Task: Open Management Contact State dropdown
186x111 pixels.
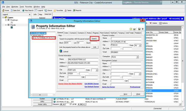Action: pyautogui.click(x=140, y=74)
